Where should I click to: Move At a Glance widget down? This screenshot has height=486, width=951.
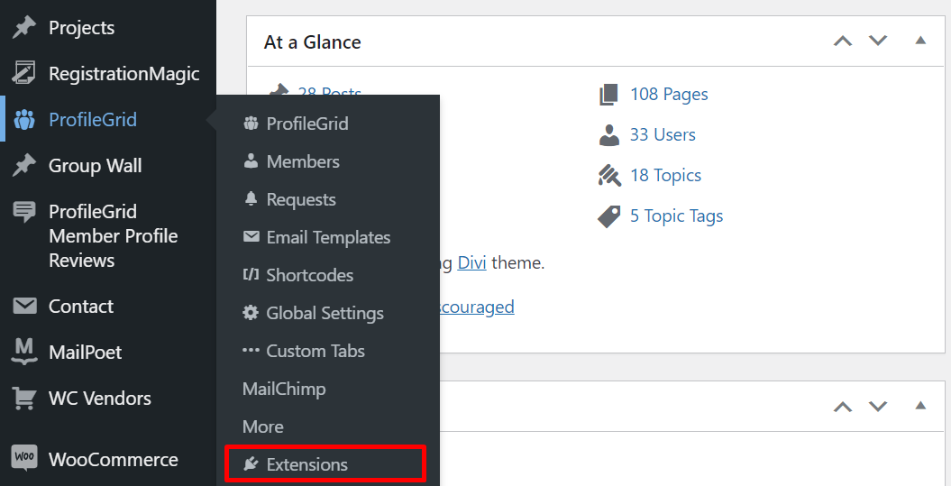[x=878, y=41]
